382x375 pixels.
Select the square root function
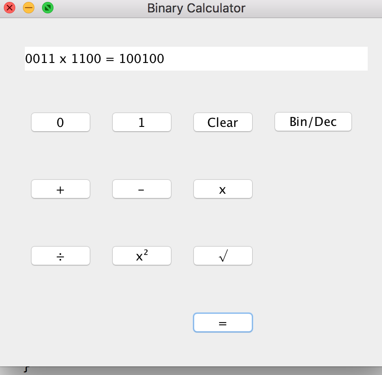pos(223,256)
